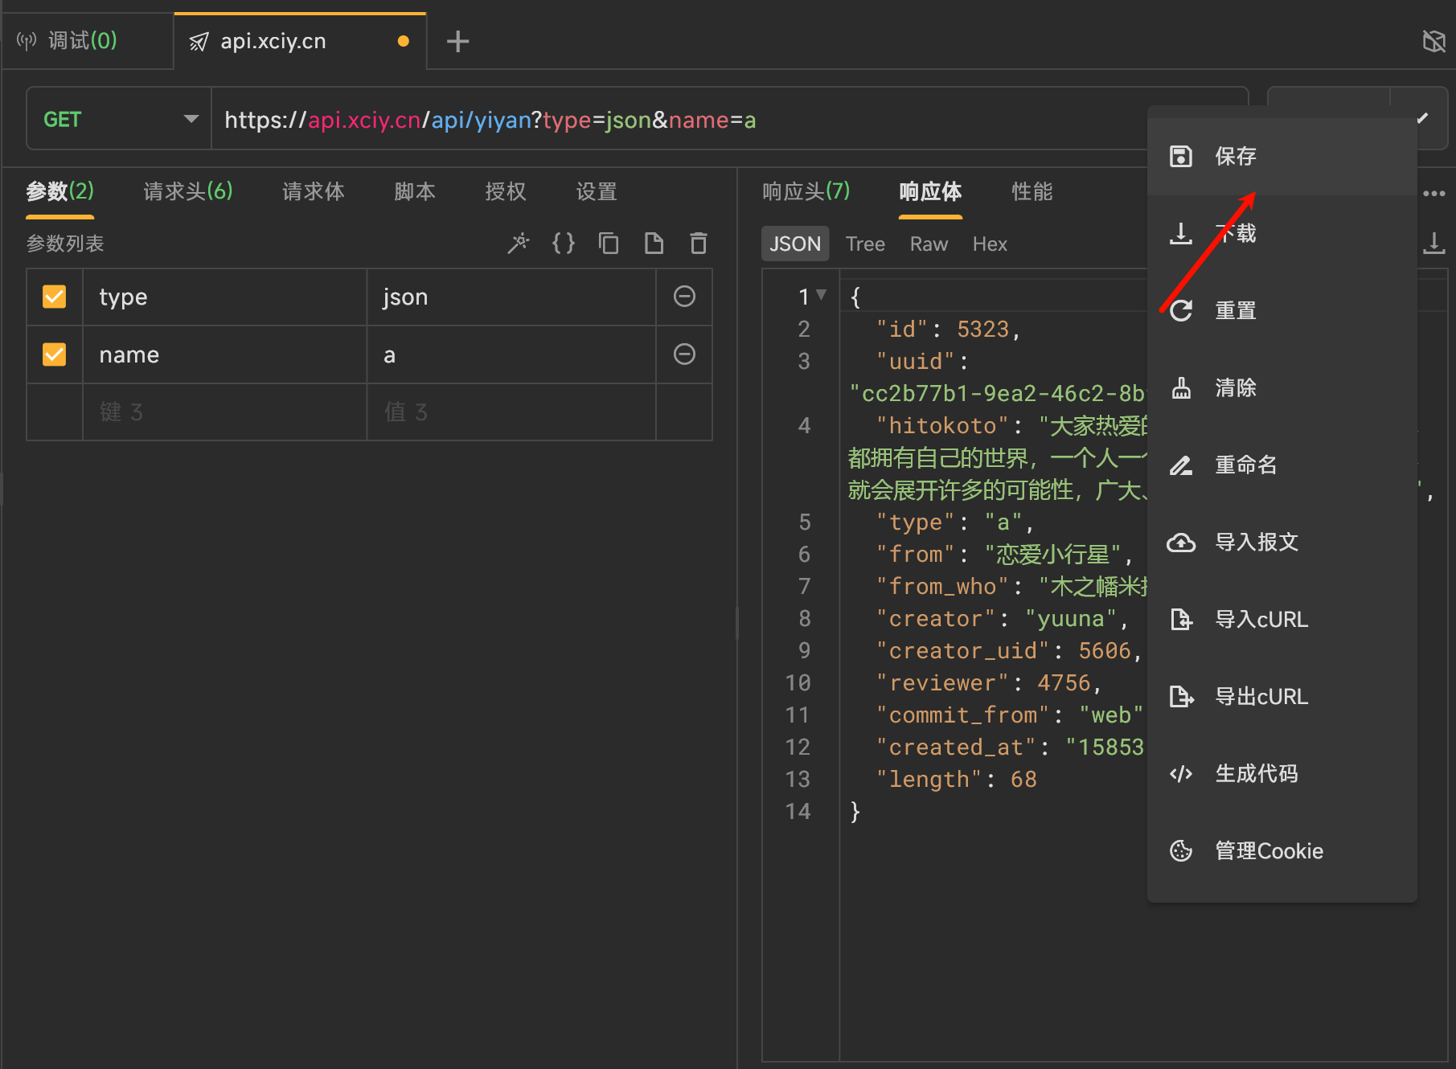Click the "id": 5323 line in JSON
Image resolution: width=1456 pixels, height=1069 pixels.
pos(949,329)
